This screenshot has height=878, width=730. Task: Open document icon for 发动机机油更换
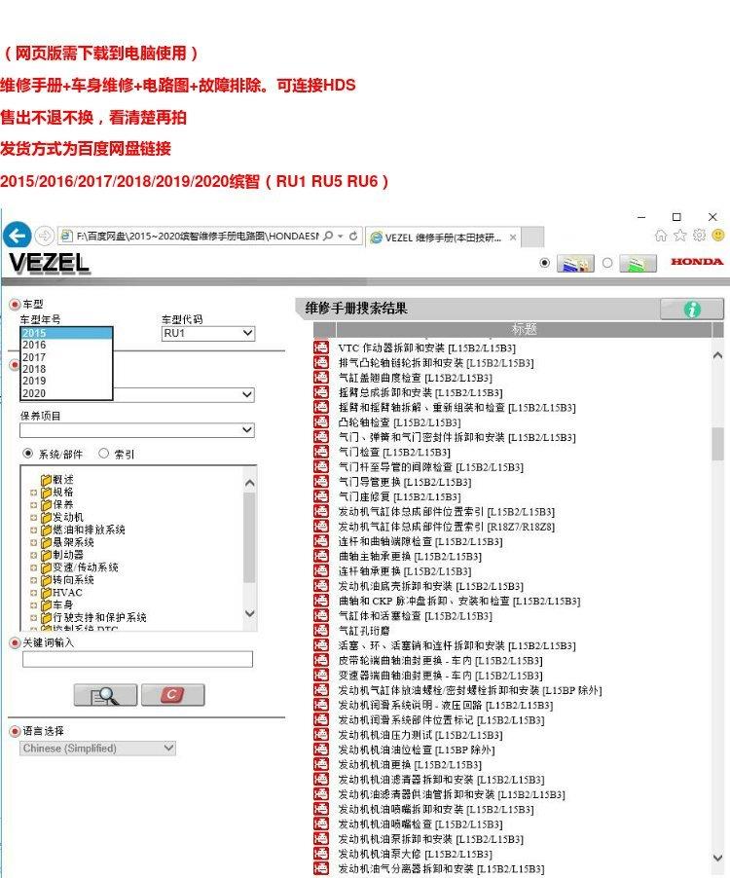pyautogui.click(x=321, y=764)
